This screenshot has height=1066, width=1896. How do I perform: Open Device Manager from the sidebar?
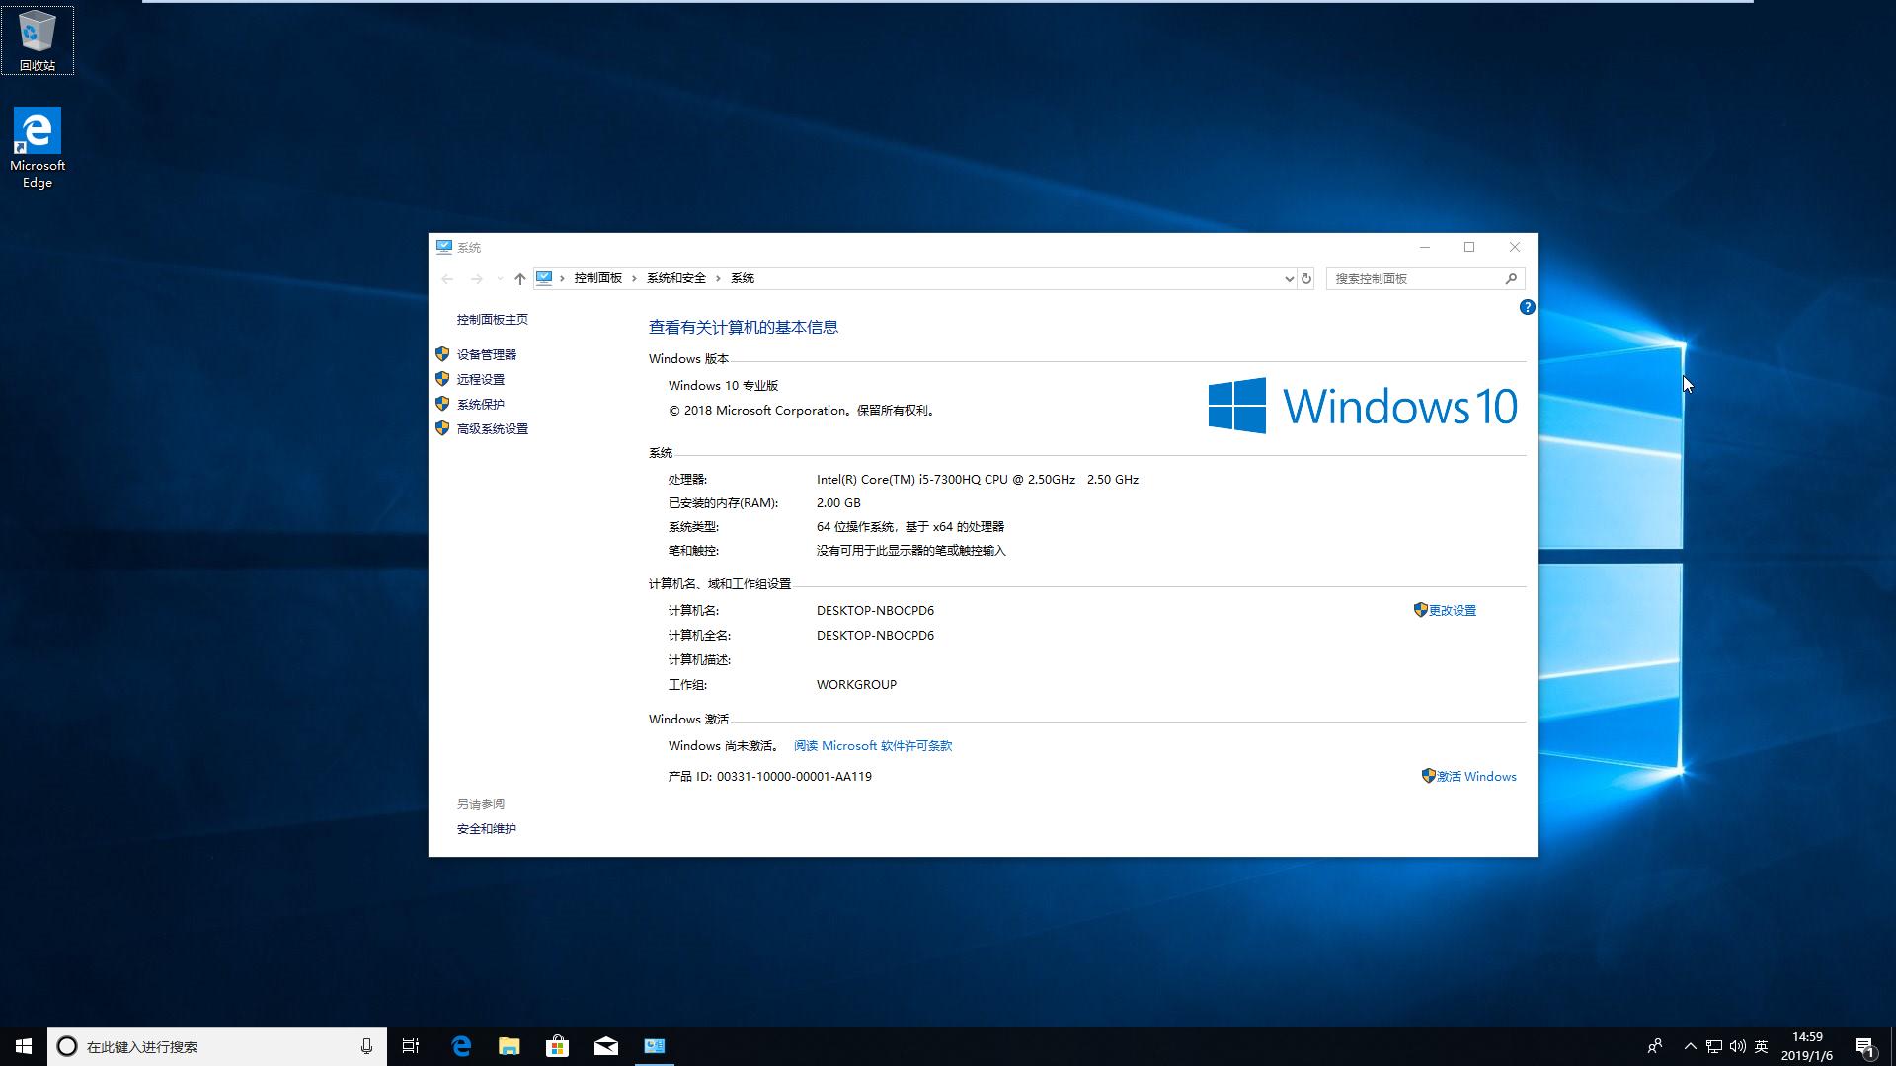point(486,353)
